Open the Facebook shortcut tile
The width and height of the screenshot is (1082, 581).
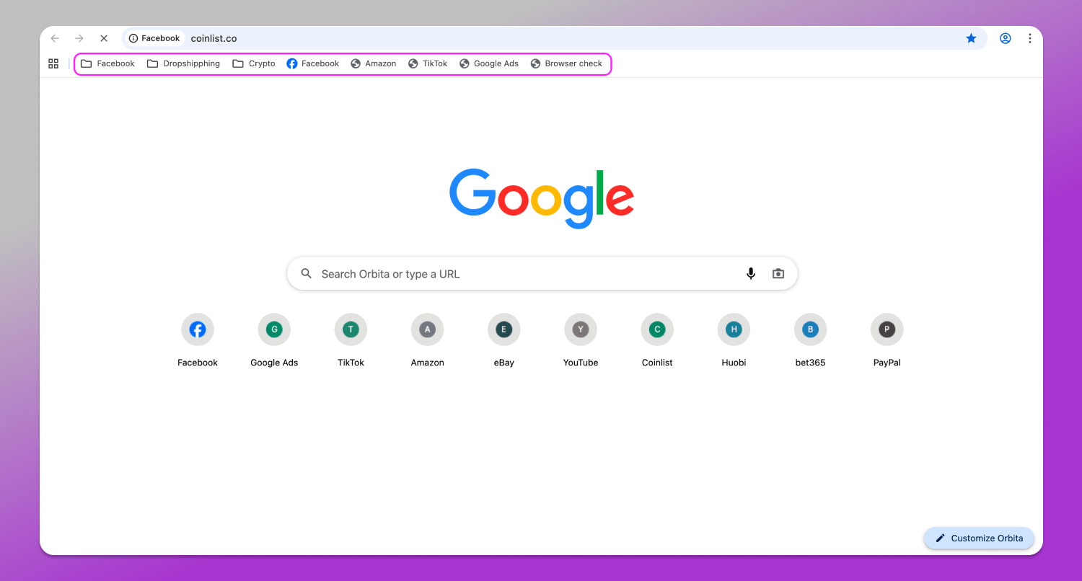tap(198, 340)
